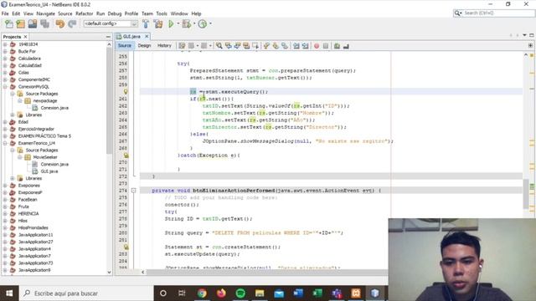Click the editor vertical scrollbar

point(526,193)
